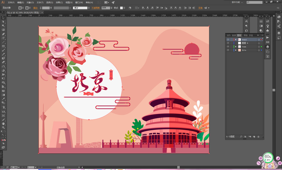The image size is (282, 170).
Task: Select the Gradient tool
Action: [x=3, y=95]
